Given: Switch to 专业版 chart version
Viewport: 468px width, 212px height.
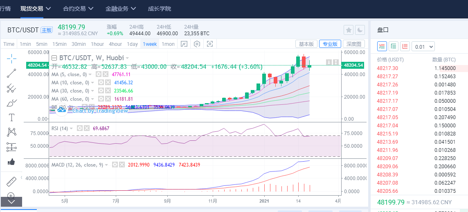Looking at the screenshot, I should [330, 44].
